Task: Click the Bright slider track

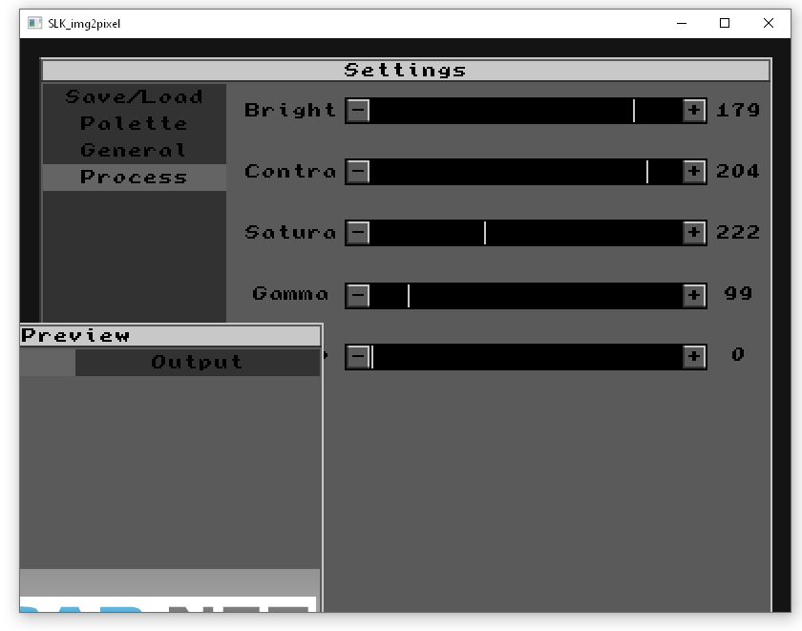Action: point(526,111)
